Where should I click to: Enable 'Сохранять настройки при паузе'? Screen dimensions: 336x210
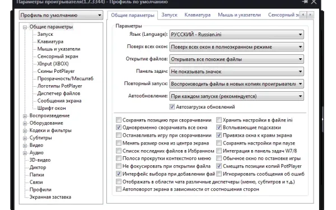pos(219,143)
